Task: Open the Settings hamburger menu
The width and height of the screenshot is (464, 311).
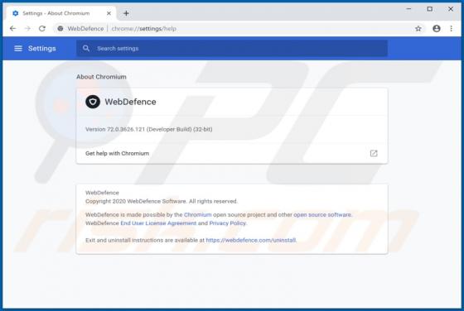Action: [x=18, y=49]
